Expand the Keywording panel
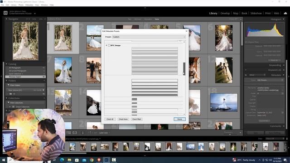Screen dimensions: 290x163 [284, 65]
